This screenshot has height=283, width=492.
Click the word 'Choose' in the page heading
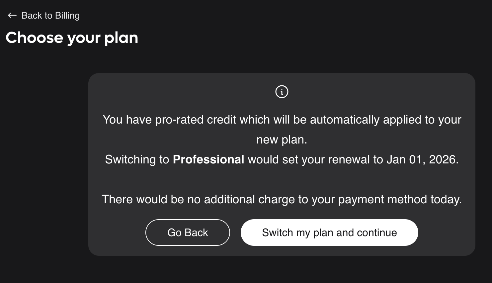click(34, 38)
